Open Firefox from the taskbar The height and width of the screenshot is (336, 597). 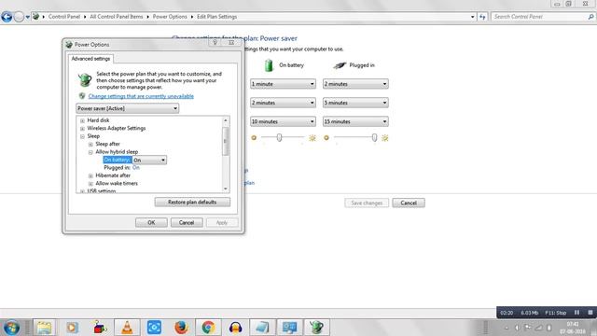pyautogui.click(x=181, y=328)
